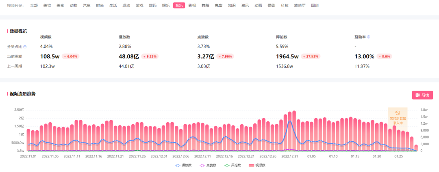The height and width of the screenshot is (172, 439).
Task: Switch to the 美妆 category
Action: (47, 6)
